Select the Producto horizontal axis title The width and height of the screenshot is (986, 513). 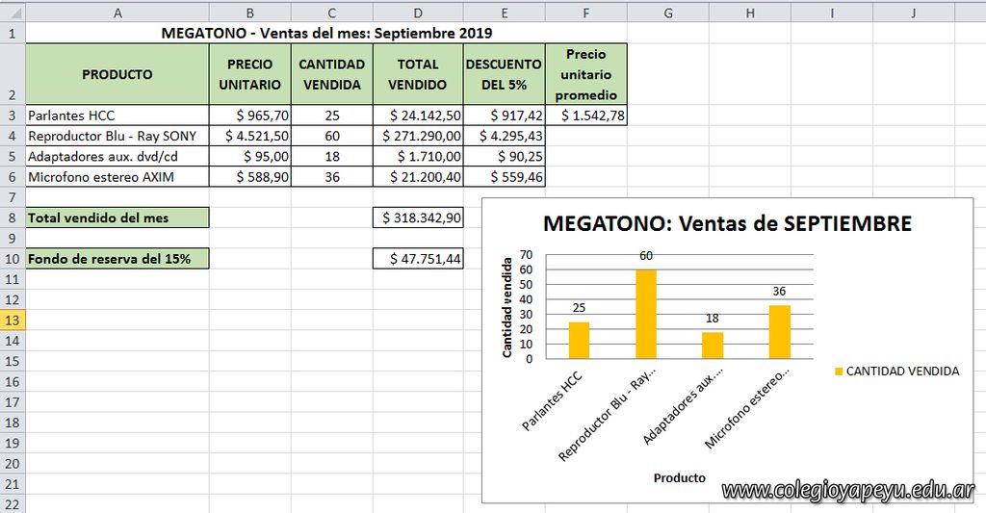(x=679, y=478)
